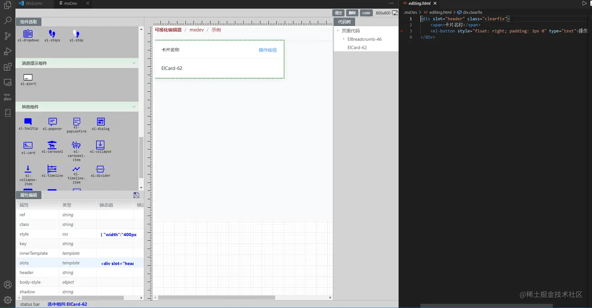Screen dimensions: 592x308
Task: Pick the el-timeline component icon
Action: pos(52,169)
